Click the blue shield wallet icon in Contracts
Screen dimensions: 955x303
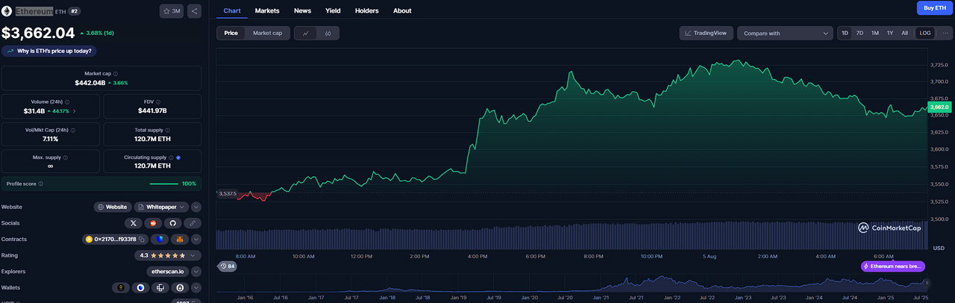[x=160, y=239]
